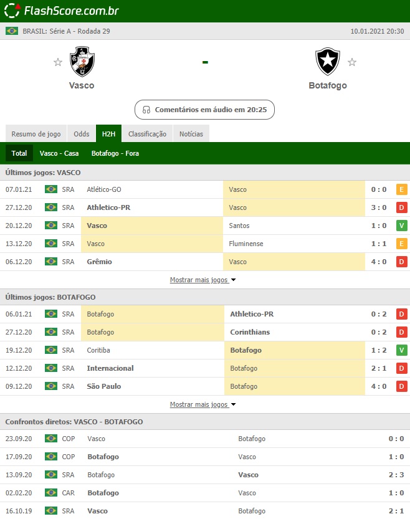Click the 2 : 1 score on 16.10.19
This screenshot has height=519, width=410.
pyautogui.click(x=396, y=511)
